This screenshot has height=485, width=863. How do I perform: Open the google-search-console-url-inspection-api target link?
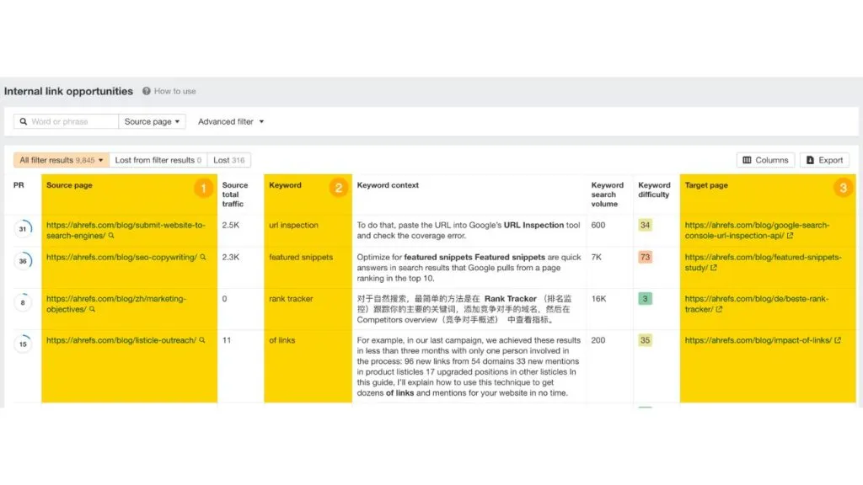(757, 231)
